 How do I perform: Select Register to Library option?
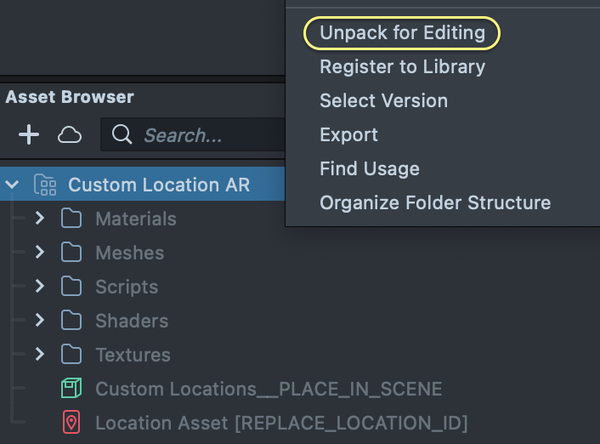point(402,66)
